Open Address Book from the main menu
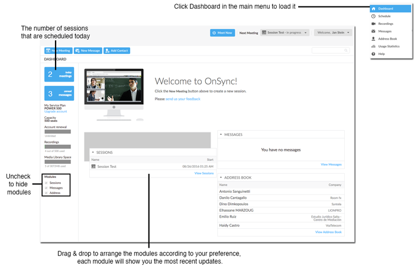 390,39
